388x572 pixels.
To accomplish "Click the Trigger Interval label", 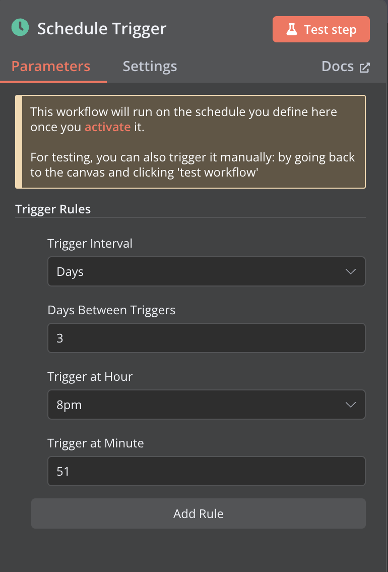I will (x=90, y=244).
